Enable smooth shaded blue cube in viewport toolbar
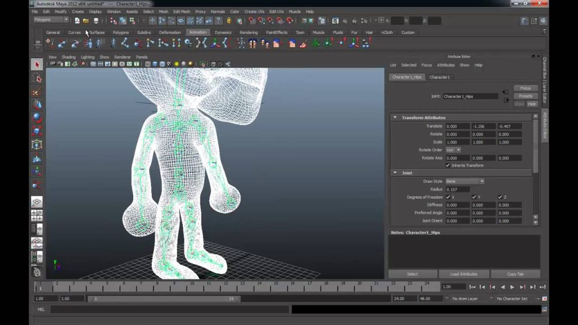 click(x=155, y=64)
